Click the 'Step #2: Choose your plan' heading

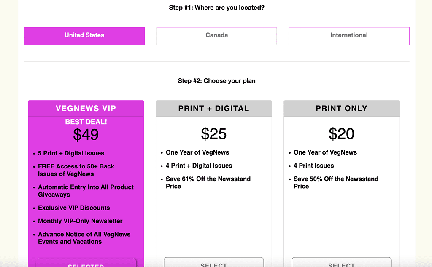click(216, 81)
